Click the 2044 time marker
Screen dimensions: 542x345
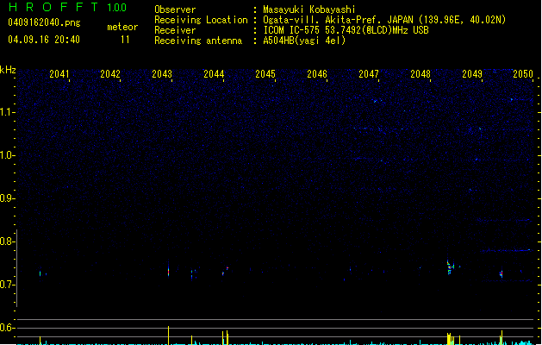click(214, 74)
